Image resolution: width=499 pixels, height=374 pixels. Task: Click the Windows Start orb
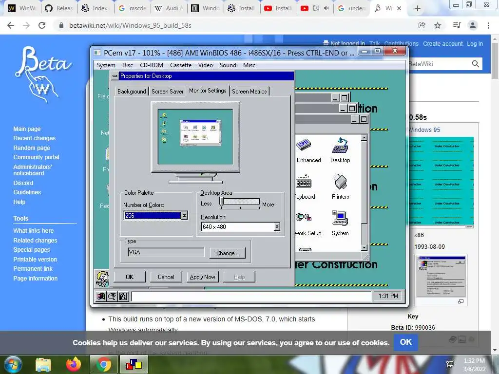coord(13,364)
